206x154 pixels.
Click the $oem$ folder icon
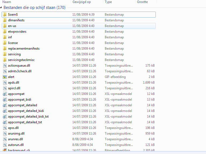click(x=5, y=15)
